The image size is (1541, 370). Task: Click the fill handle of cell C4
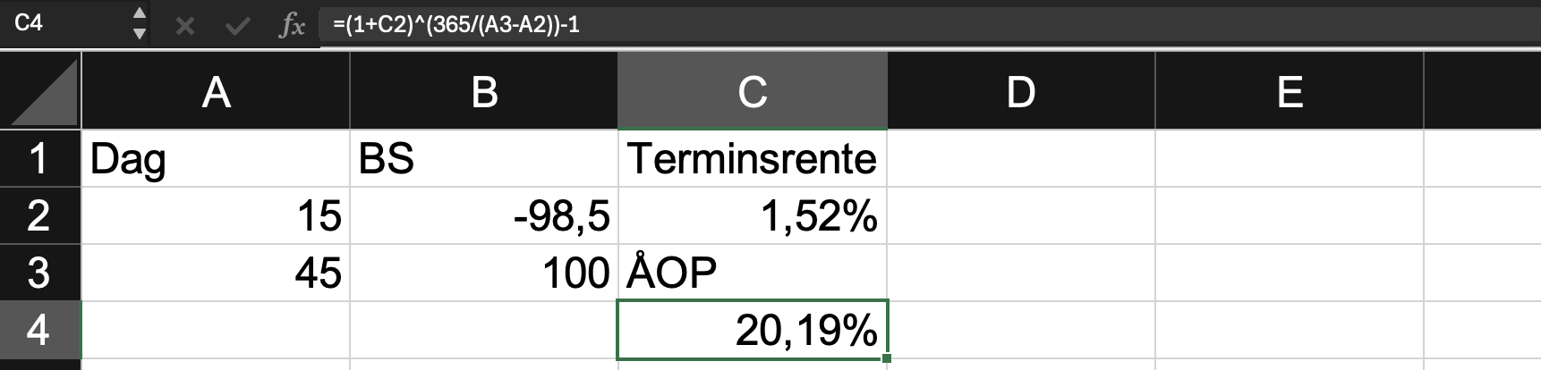point(886,358)
